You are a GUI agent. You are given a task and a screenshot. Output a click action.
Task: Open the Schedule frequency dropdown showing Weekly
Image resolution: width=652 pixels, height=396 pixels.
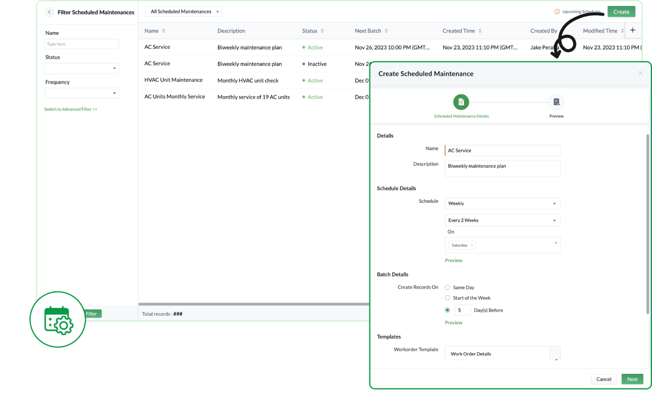click(x=502, y=203)
